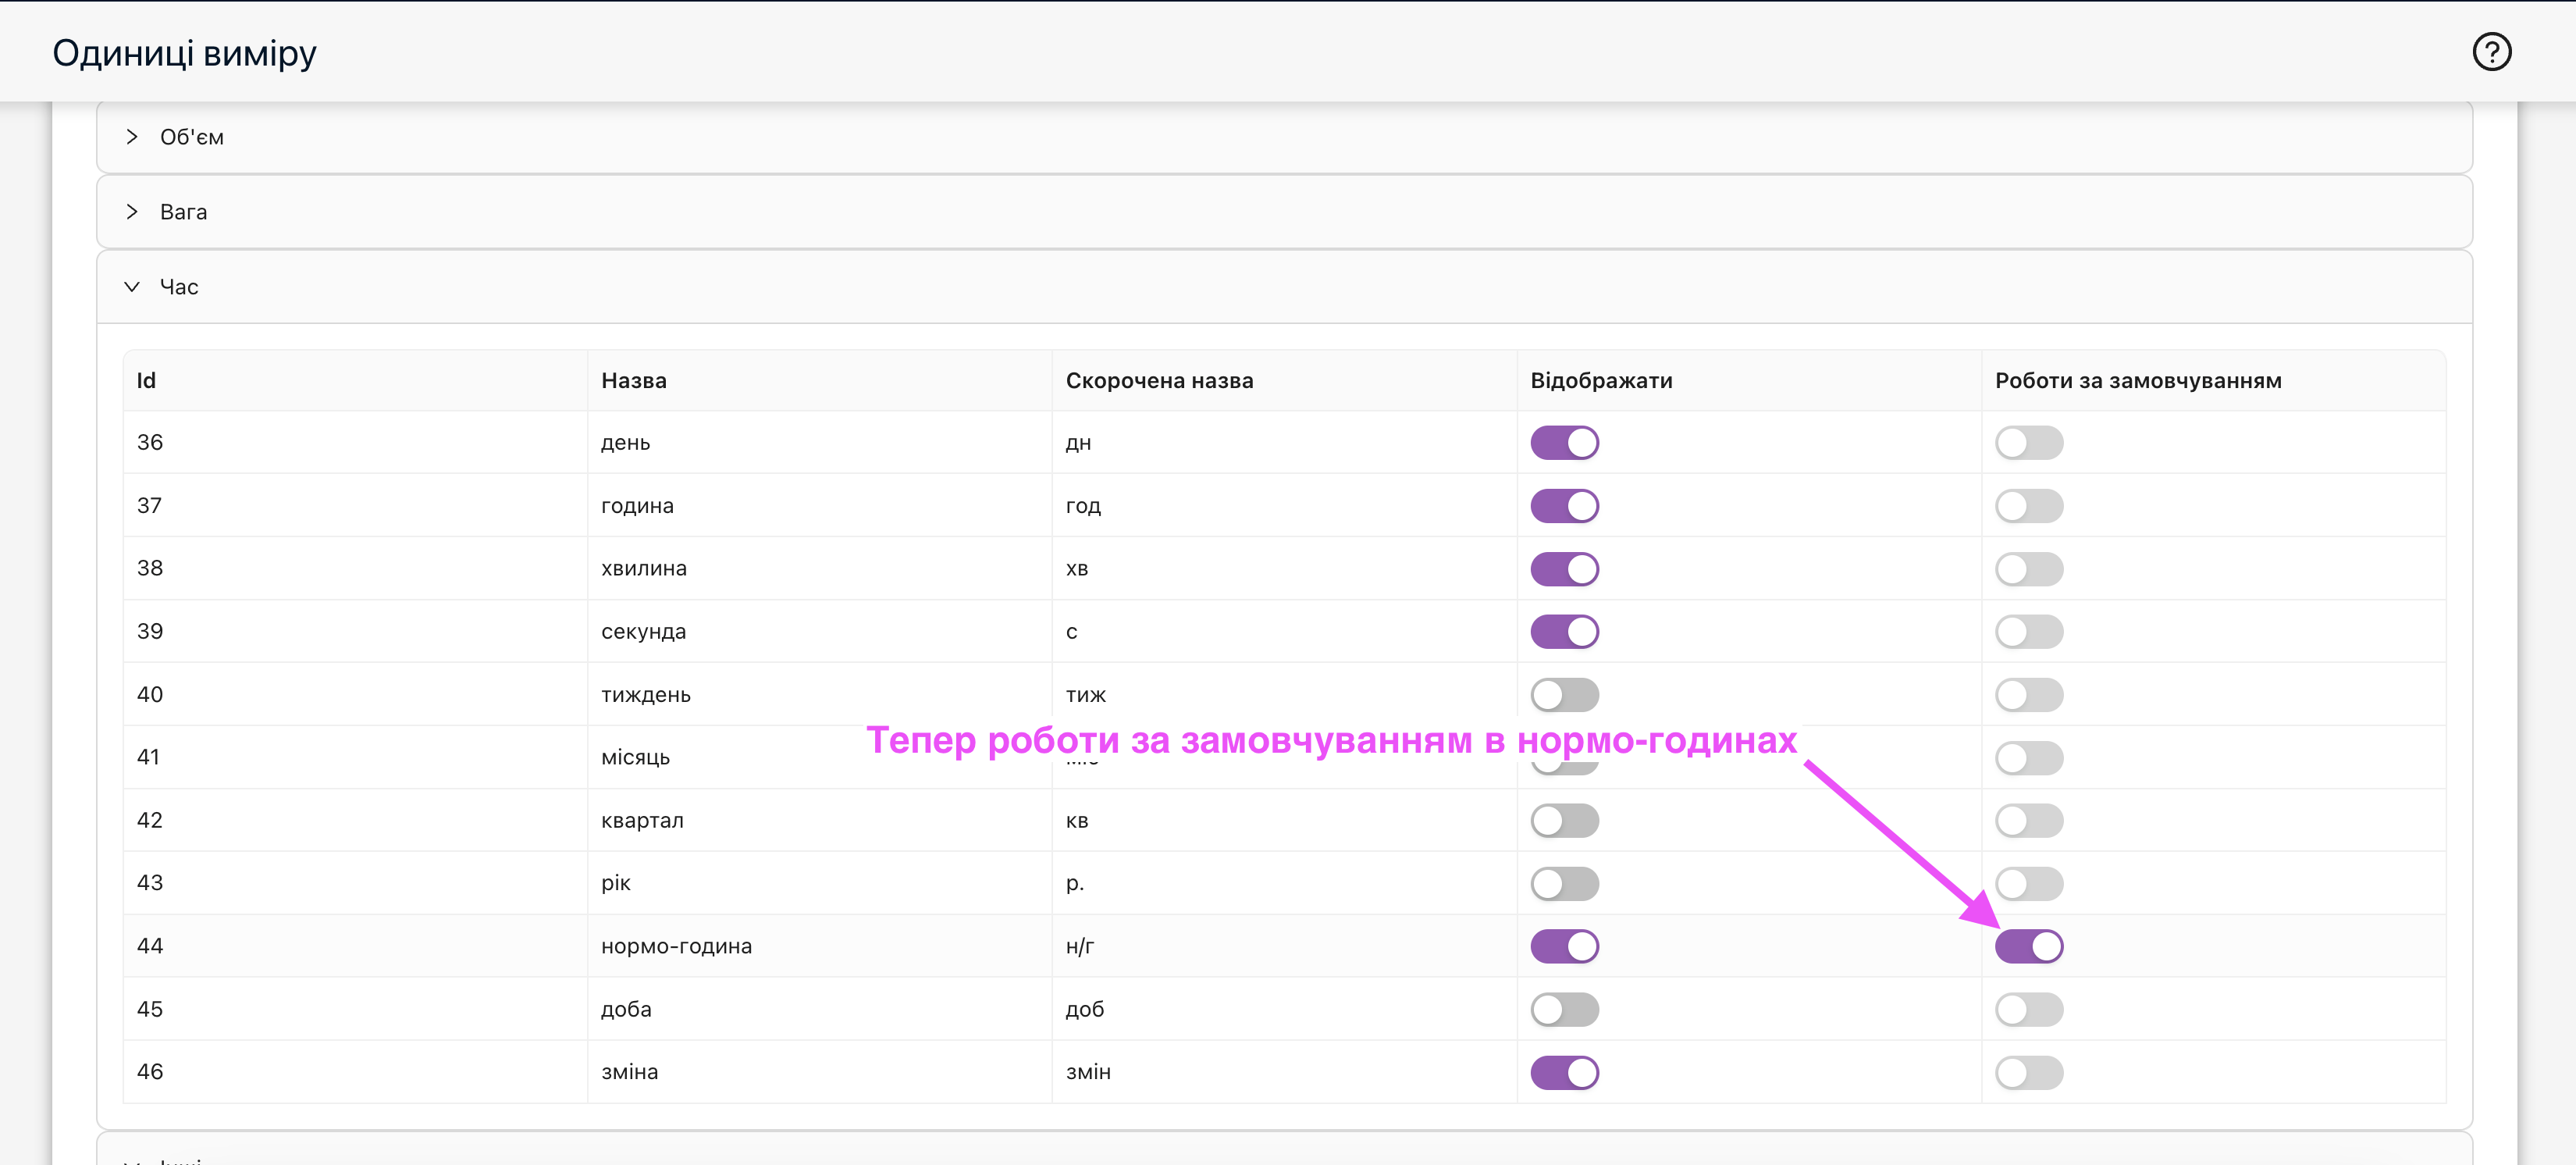Viewport: 2576px width, 1165px height.
Task: Enable default works toggle for година
Action: tap(2028, 506)
